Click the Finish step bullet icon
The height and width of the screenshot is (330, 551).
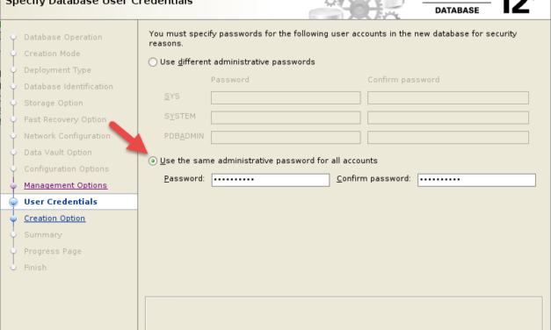pyautogui.click(x=13, y=268)
